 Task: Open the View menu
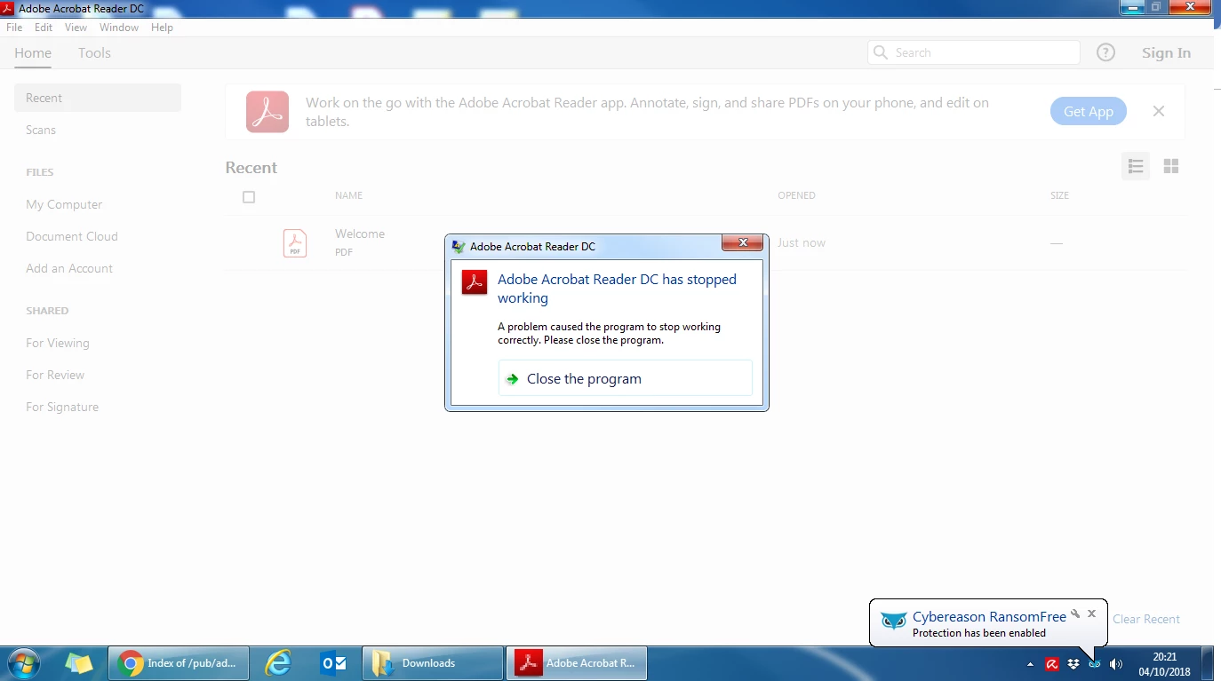76,28
